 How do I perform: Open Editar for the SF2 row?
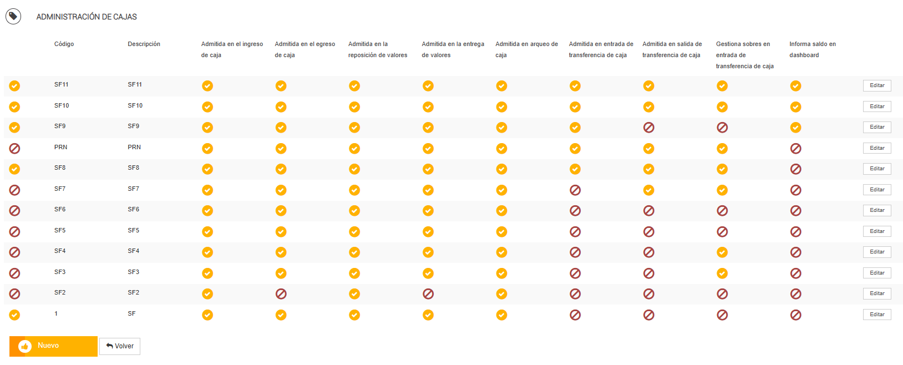(x=877, y=293)
